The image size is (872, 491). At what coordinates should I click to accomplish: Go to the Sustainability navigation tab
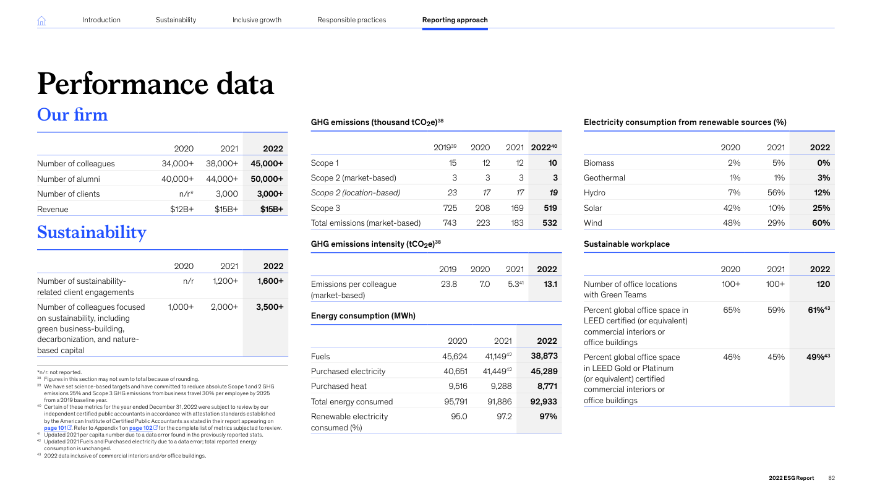tap(176, 20)
